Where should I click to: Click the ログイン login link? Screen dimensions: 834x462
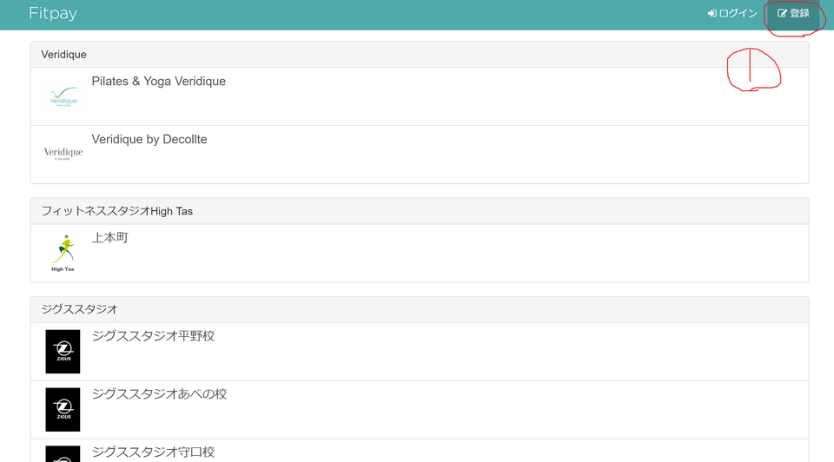732,13
